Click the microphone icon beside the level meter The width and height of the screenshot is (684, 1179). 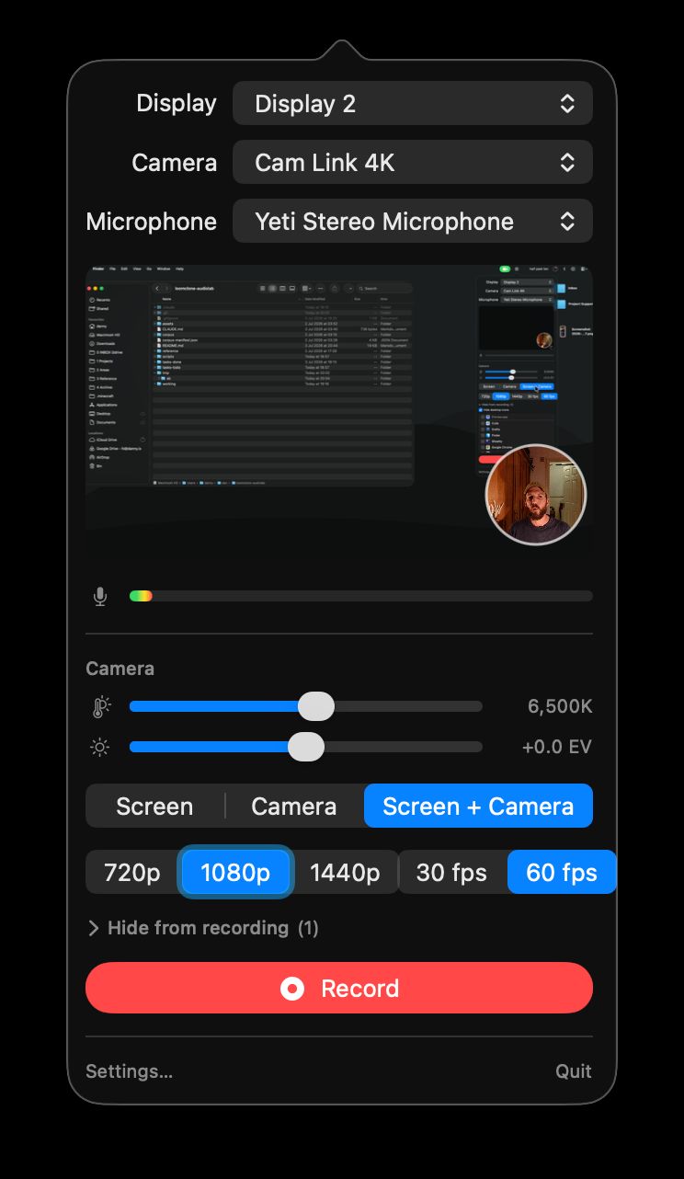tap(100, 596)
